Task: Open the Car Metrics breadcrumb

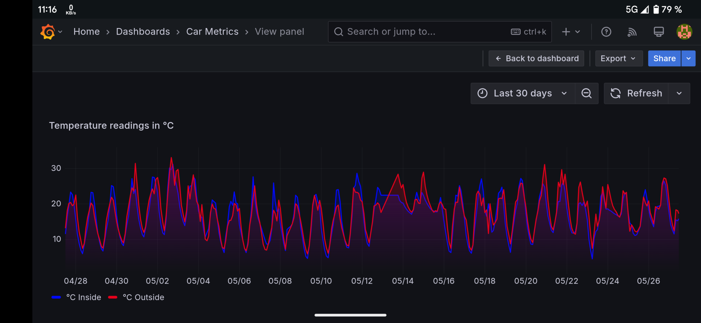Action: tap(212, 32)
